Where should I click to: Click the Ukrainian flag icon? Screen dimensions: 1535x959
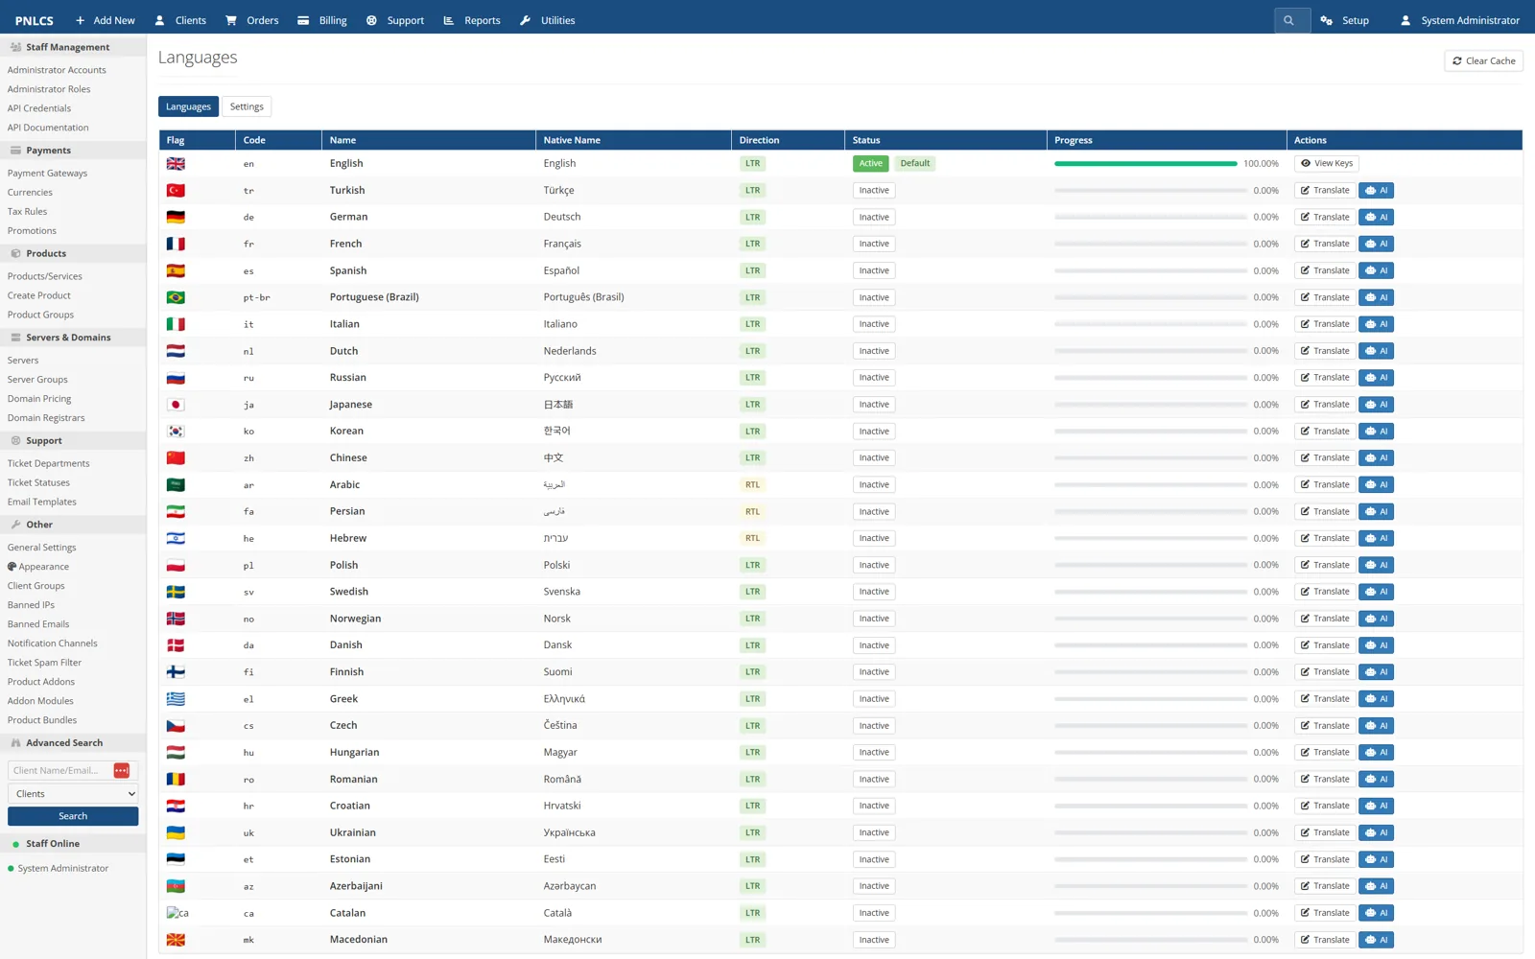coord(176,832)
